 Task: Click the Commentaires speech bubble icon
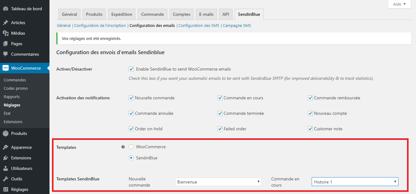coord(6,54)
